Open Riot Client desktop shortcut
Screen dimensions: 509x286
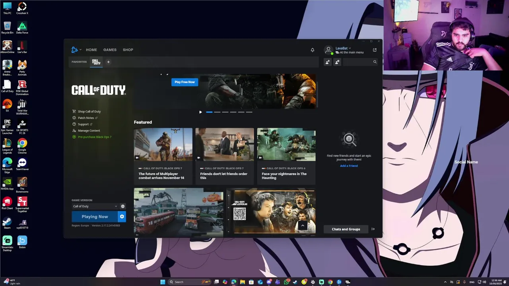[7, 203]
